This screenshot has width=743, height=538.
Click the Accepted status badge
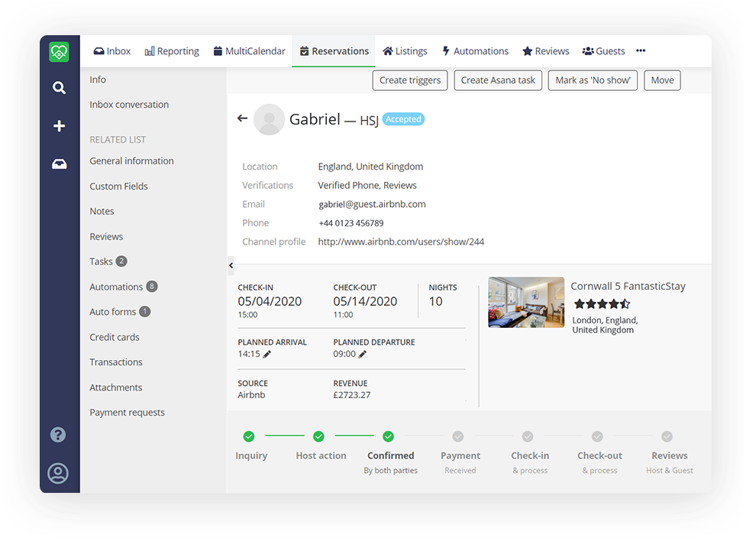403,119
